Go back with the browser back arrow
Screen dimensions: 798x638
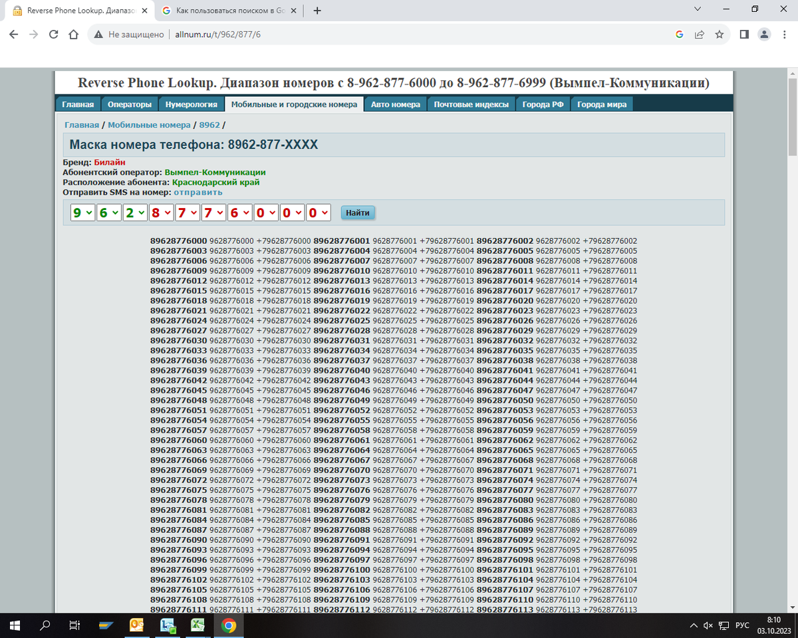pyautogui.click(x=14, y=34)
